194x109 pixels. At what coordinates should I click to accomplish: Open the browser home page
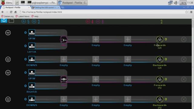(x=15, y=12)
